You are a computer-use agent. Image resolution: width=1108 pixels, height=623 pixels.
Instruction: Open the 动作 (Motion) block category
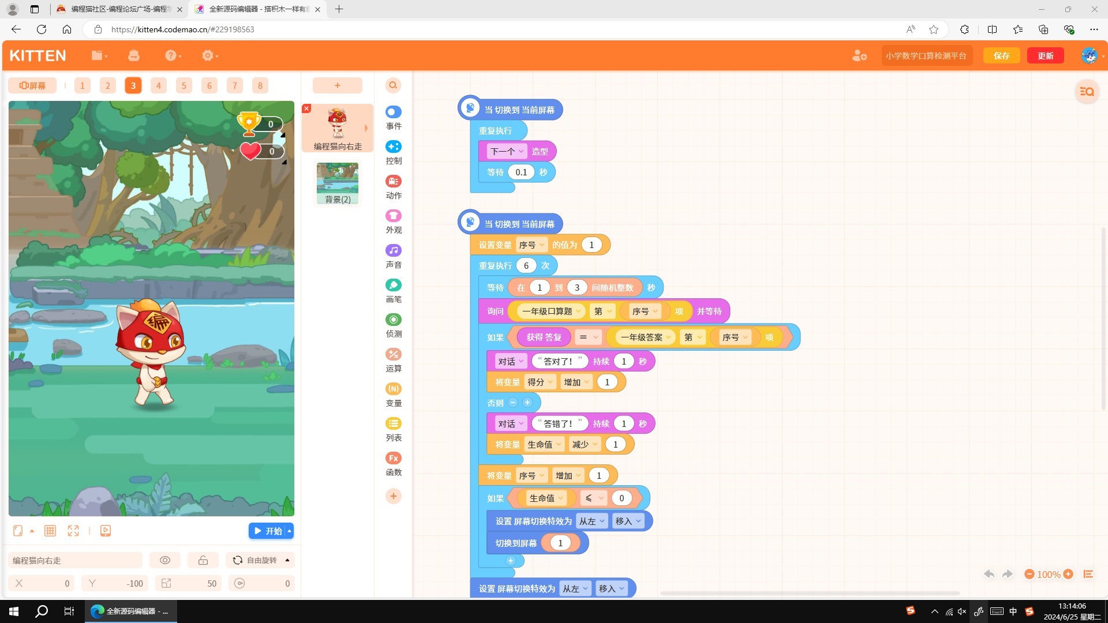click(394, 187)
